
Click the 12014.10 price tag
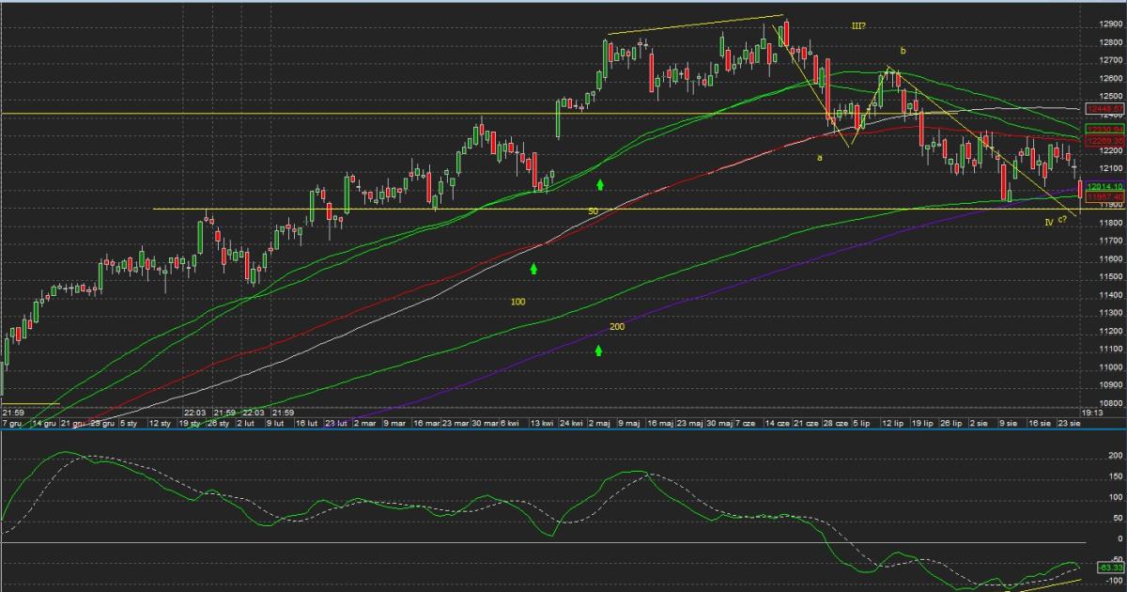pos(1105,187)
